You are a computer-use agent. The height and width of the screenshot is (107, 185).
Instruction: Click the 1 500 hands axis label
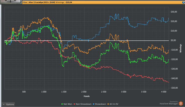[64, 92]
